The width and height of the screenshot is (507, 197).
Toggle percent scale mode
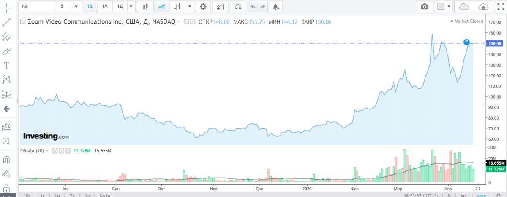coord(450,195)
